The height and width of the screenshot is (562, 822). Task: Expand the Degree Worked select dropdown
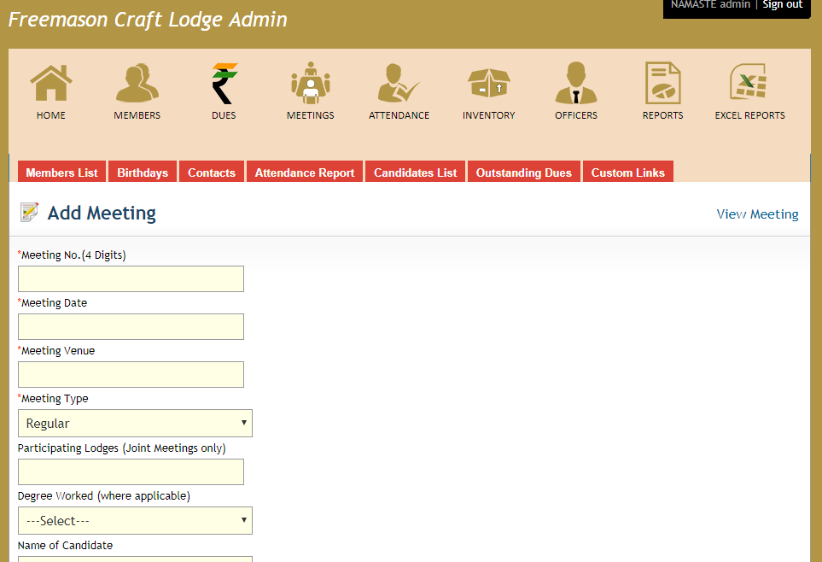(x=135, y=521)
